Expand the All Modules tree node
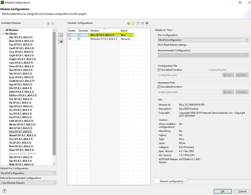This screenshot has width=251, height=195. pyautogui.click(x=3, y=30)
